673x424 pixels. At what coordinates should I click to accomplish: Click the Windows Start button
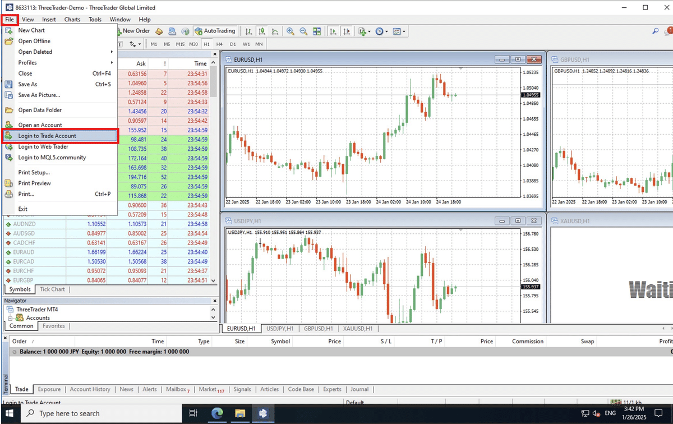pos(11,413)
